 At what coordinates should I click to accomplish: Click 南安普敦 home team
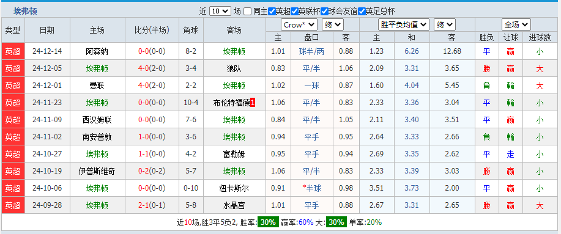tap(97, 137)
